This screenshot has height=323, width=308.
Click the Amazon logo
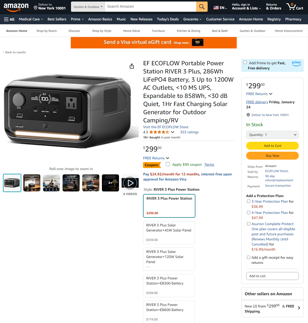[x=16, y=7]
